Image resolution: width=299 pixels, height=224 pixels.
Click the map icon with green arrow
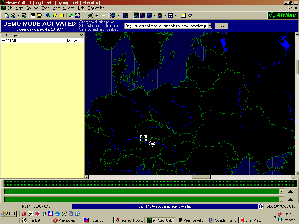click(149, 15)
